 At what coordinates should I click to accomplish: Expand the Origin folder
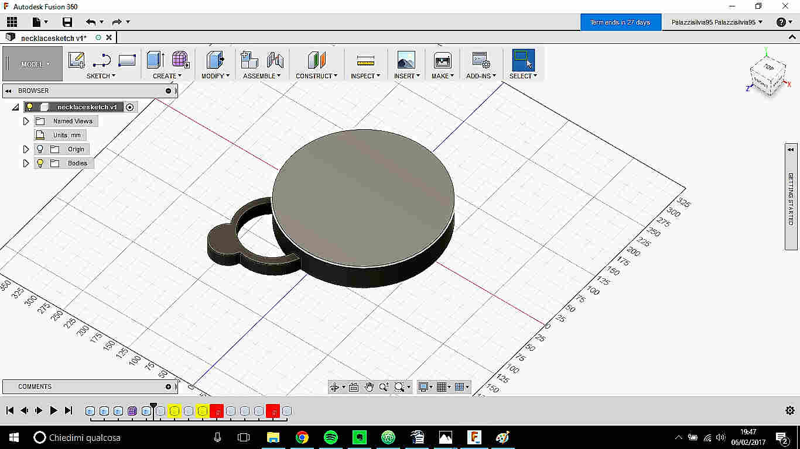pos(26,149)
